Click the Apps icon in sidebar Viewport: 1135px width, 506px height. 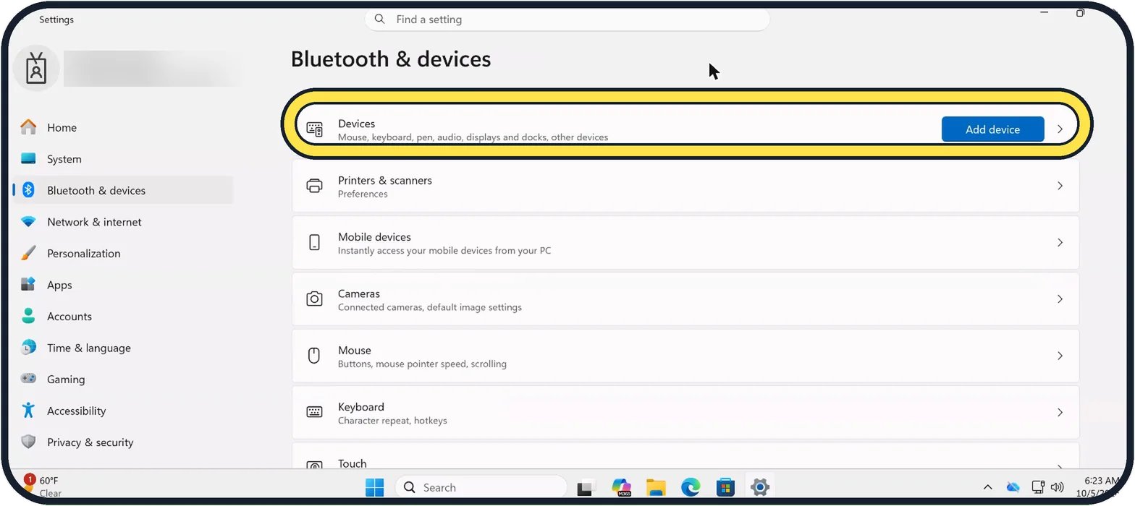(x=28, y=285)
